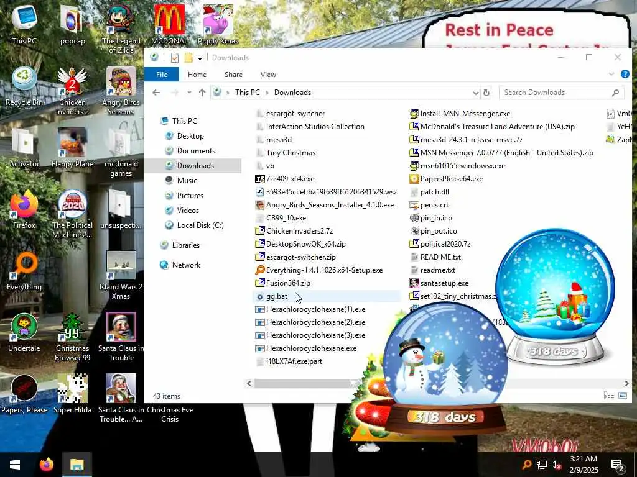Image resolution: width=637 pixels, height=477 pixels.
Task: Launch the Undertale desktop shortcut
Action: tap(24, 333)
